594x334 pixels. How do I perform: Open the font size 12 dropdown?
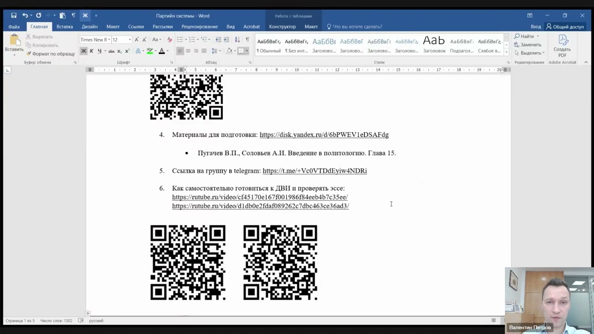coord(130,39)
